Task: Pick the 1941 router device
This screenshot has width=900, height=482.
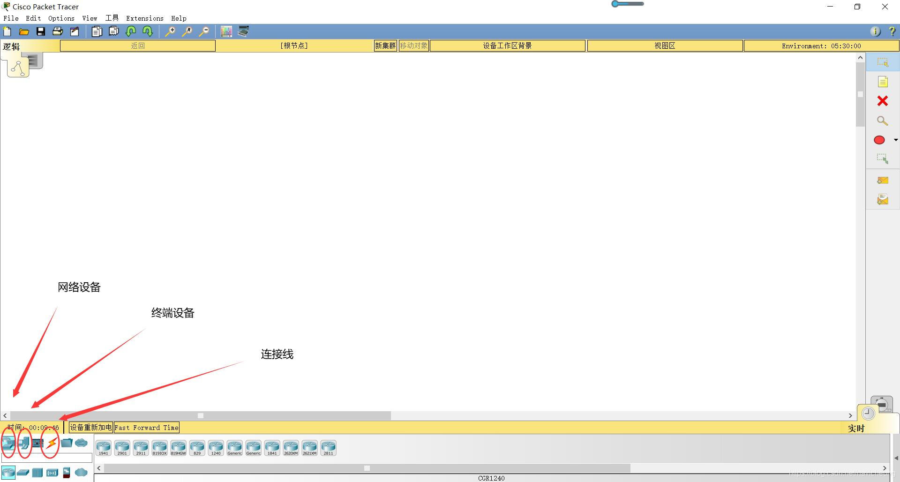Action: tap(103, 448)
